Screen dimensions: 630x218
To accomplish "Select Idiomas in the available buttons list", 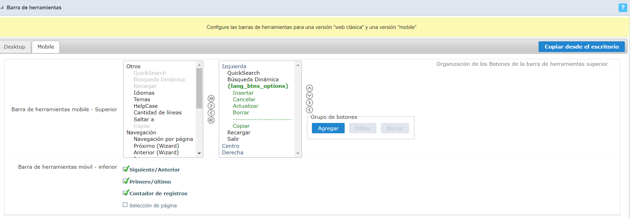I will tap(144, 93).
